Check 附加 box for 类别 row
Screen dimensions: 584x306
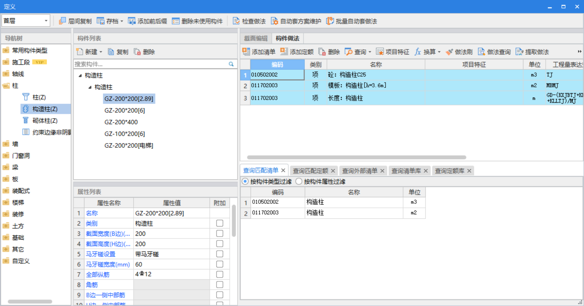(220, 223)
